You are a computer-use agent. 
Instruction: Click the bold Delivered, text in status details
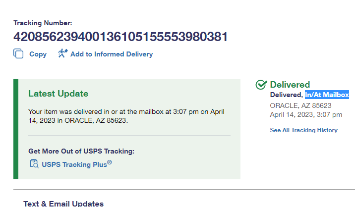[286, 95]
